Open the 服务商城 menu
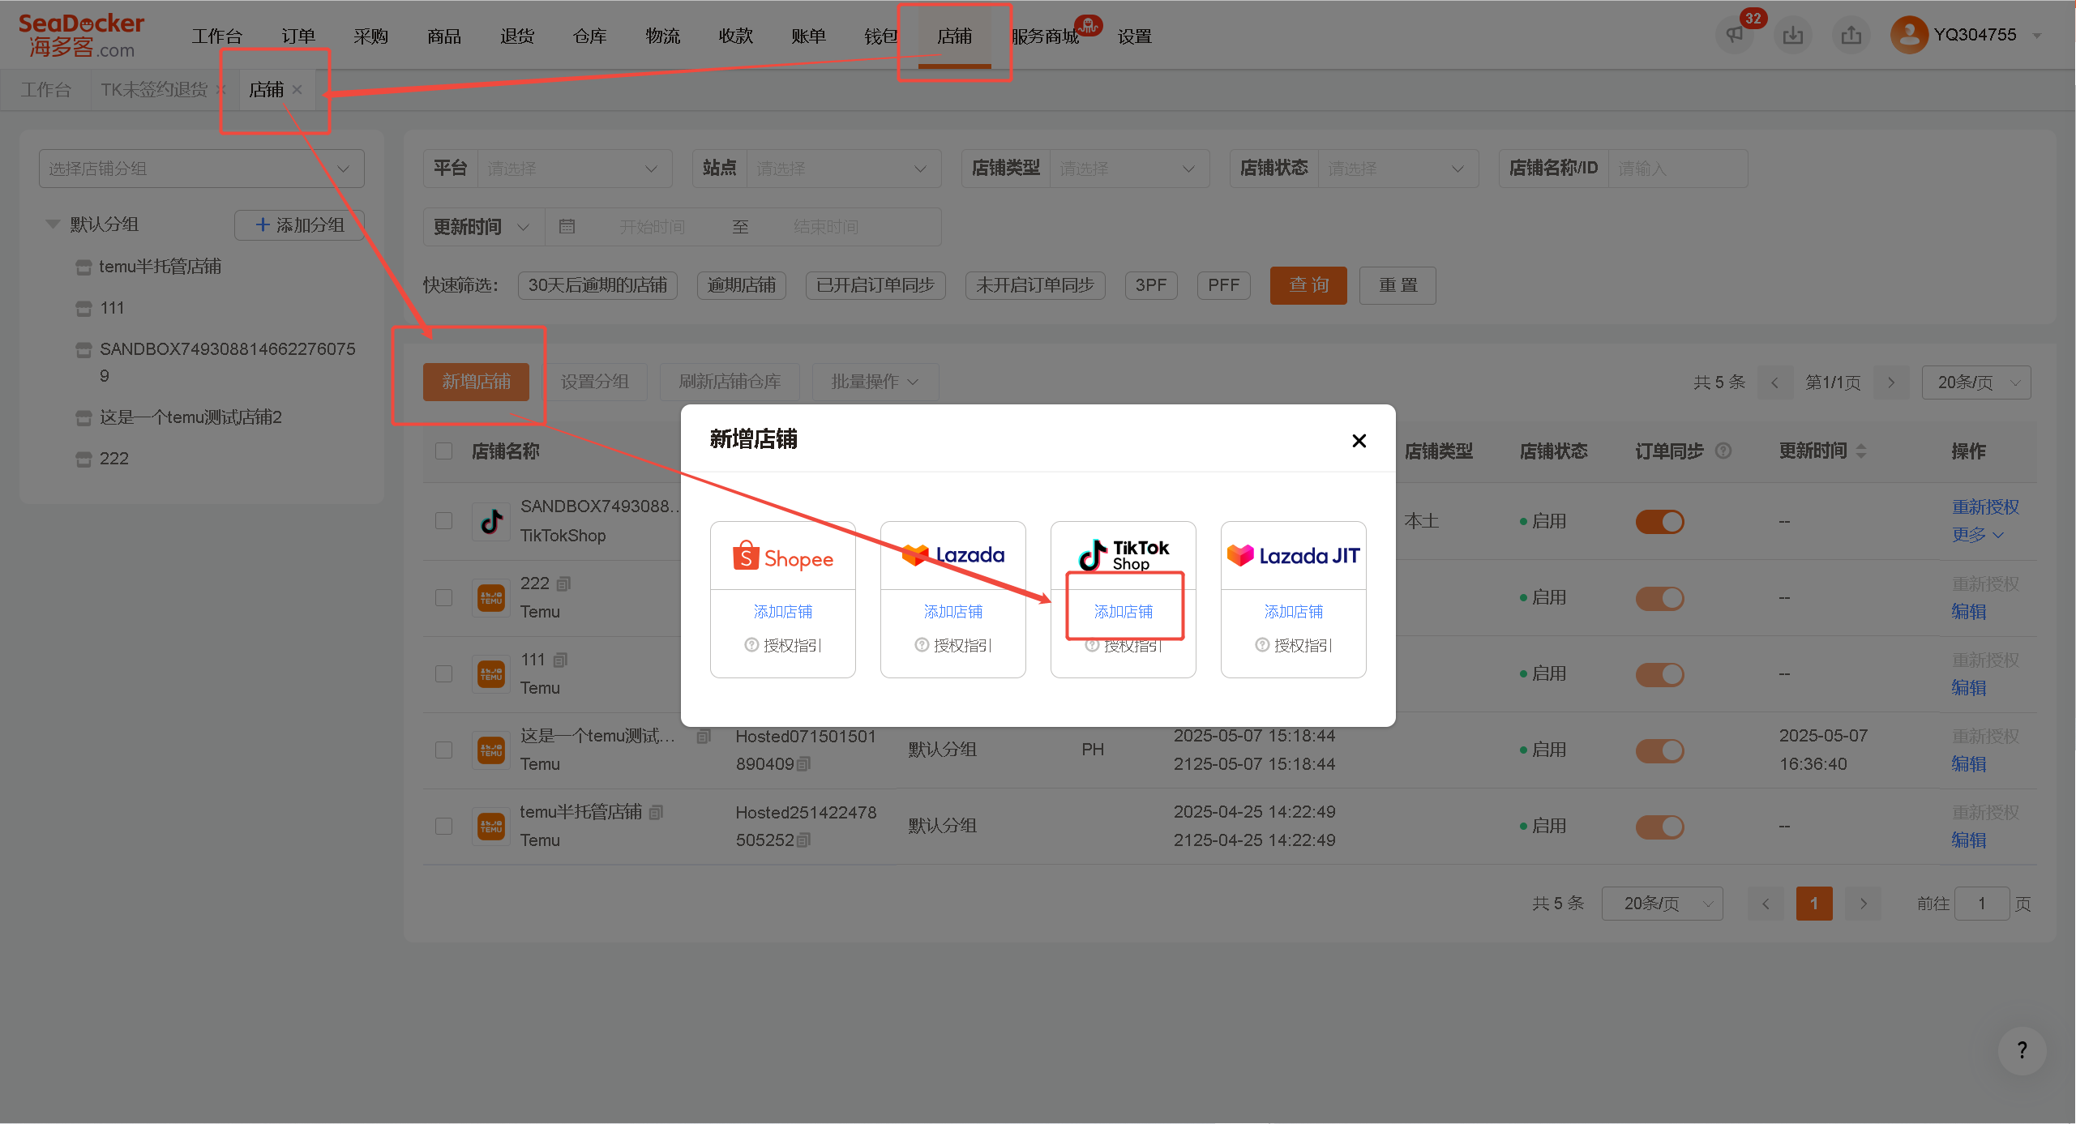 1045,36
